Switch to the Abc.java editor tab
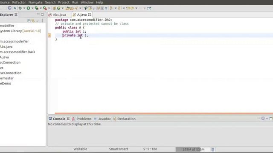 59,14
